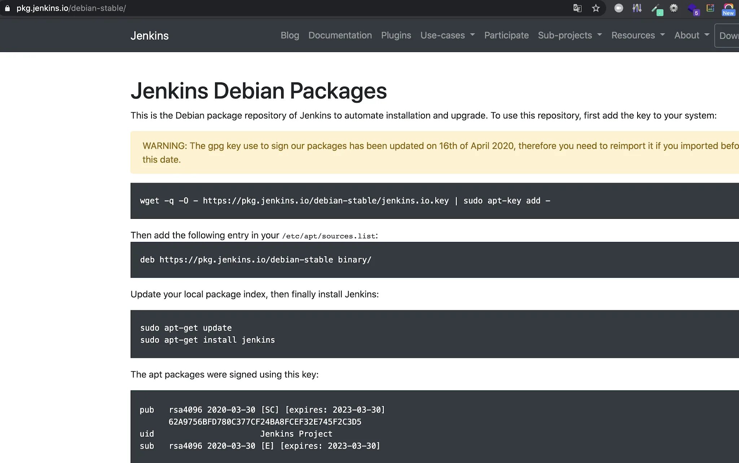Screen dimensions: 739x463
Task: Click the rainbow extension icon labeled New
Action: click(x=728, y=9)
